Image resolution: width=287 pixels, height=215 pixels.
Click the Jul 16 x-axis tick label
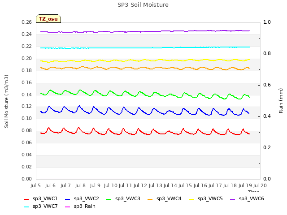(200, 185)
